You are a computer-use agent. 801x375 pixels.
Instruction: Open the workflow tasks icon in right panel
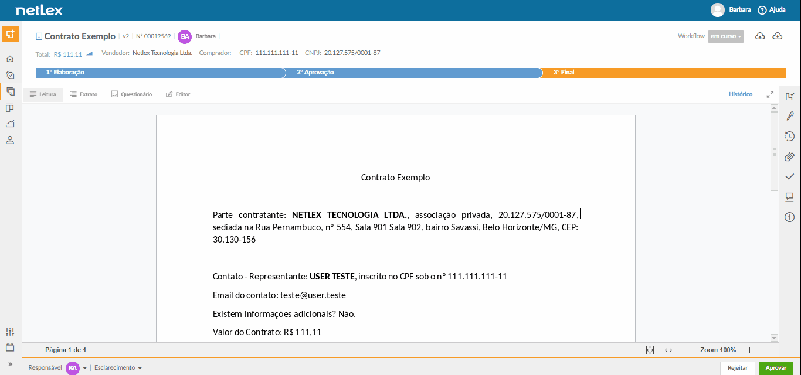(790, 96)
